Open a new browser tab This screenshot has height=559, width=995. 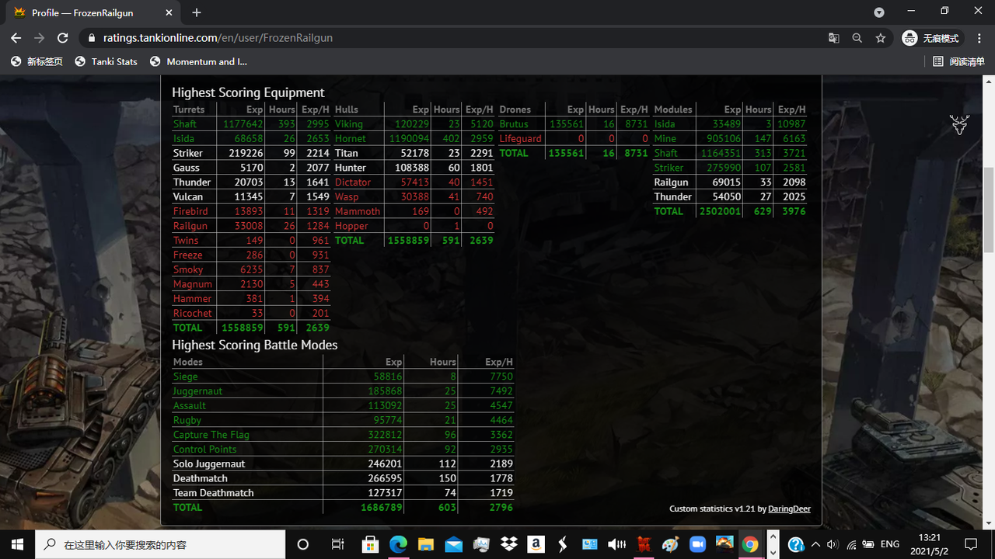197,12
